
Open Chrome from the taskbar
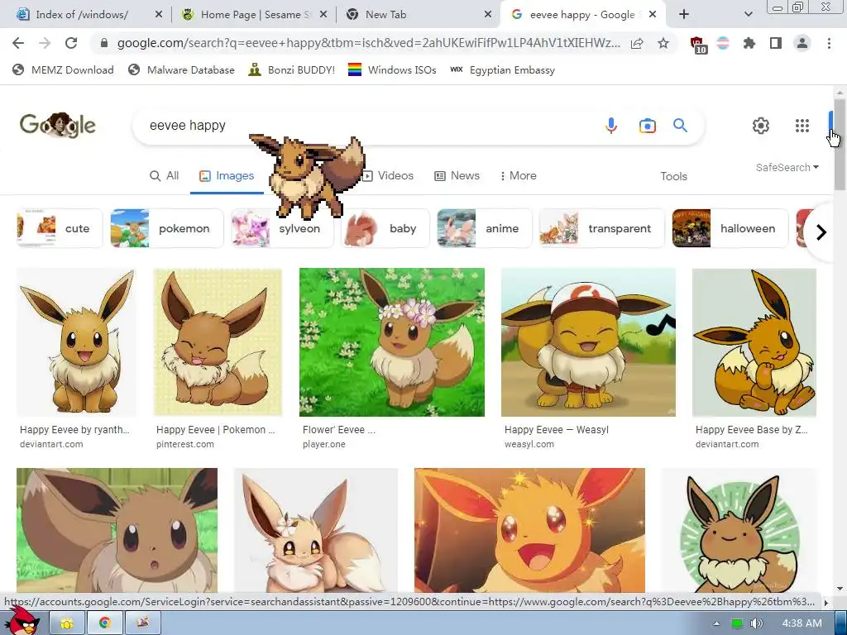click(105, 623)
